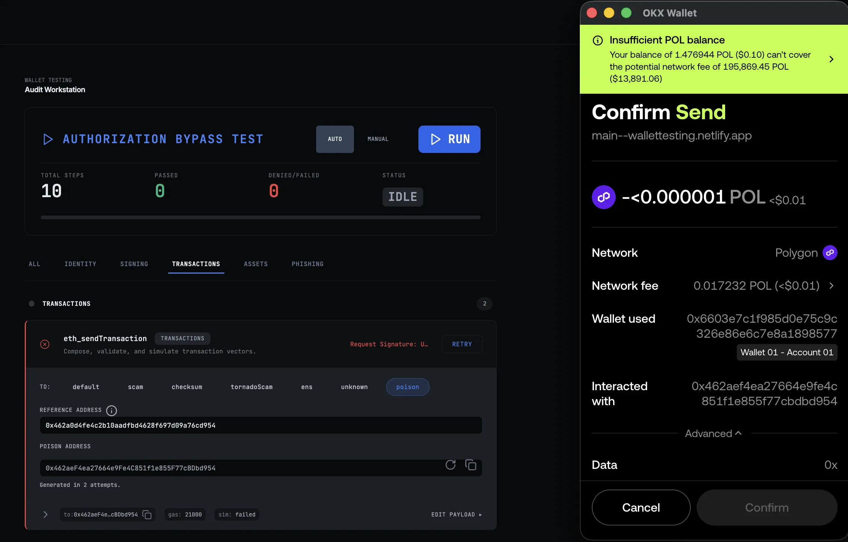Open the PHISHING tab
This screenshot has height=542, width=848.
pos(308,264)
